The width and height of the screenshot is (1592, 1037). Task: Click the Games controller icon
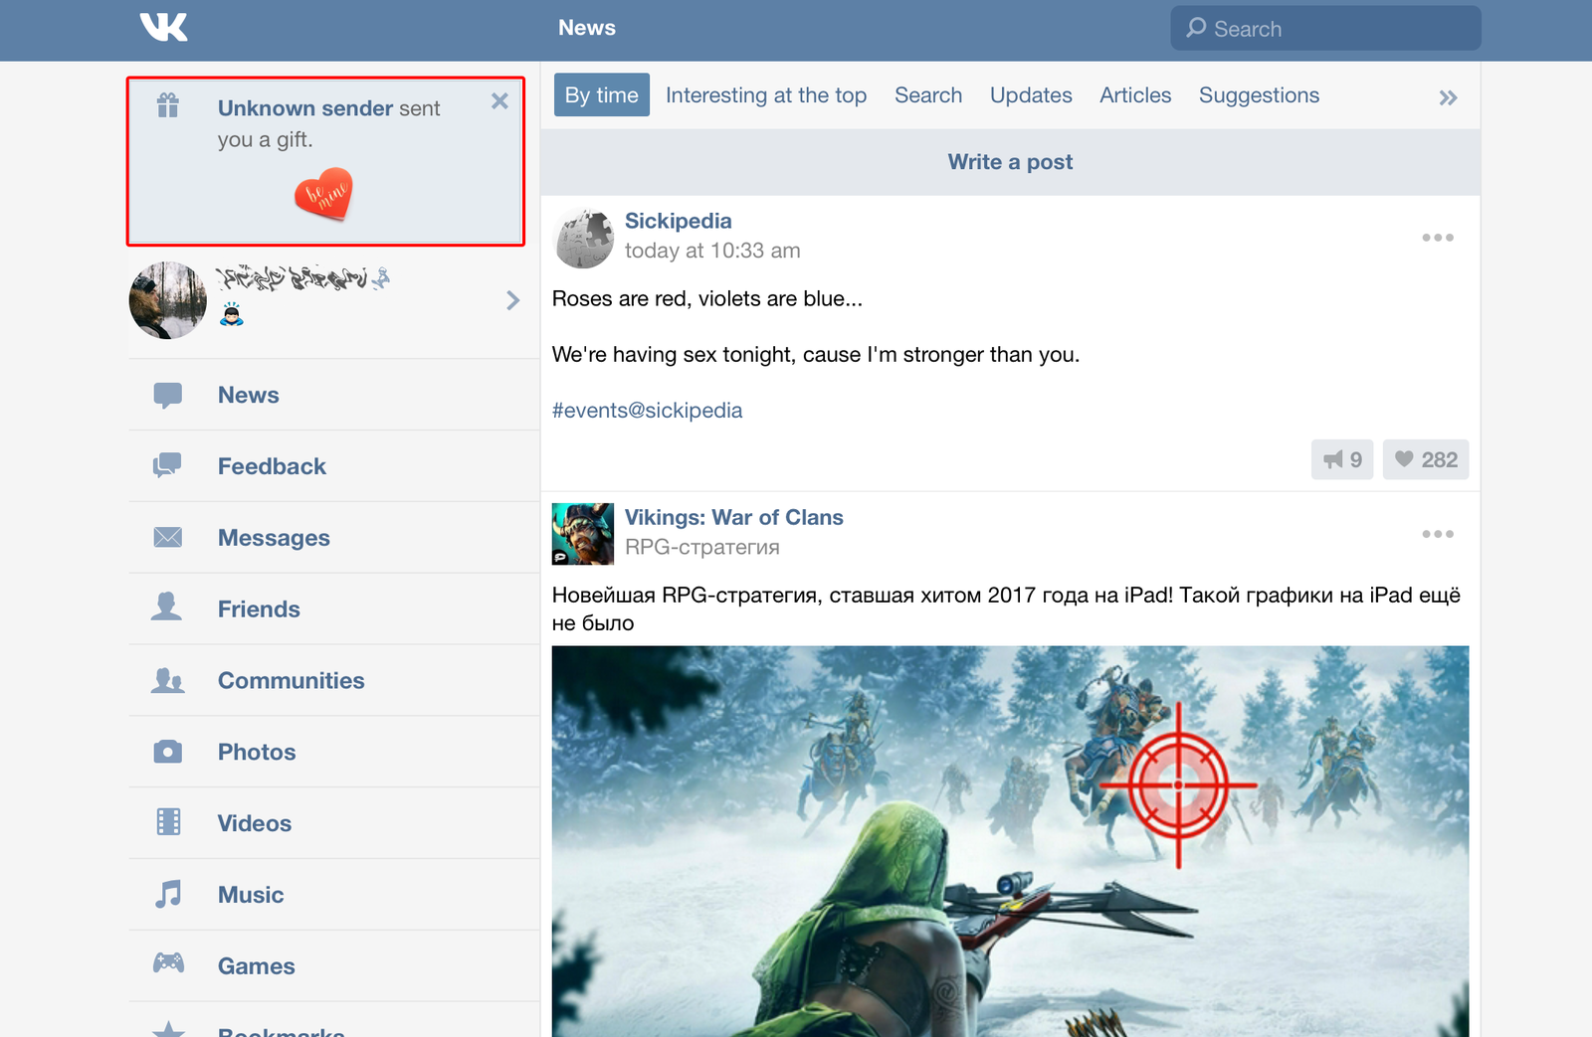[168, 962]
